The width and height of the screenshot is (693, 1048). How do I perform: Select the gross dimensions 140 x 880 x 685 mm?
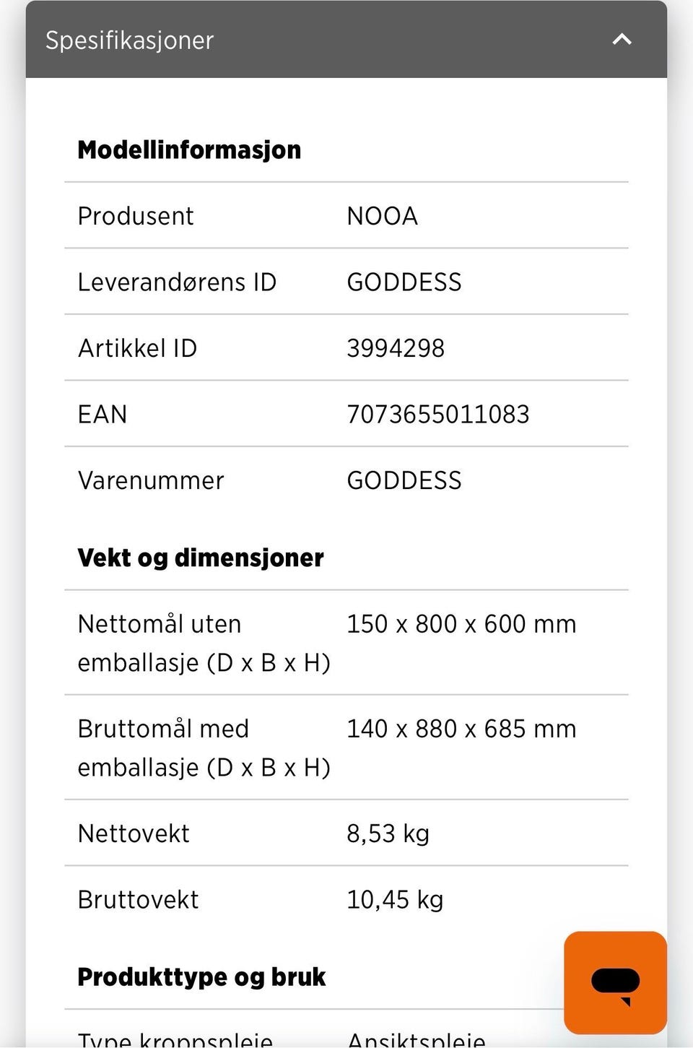461,729
